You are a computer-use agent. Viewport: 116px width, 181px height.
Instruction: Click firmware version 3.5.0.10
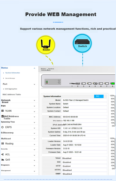click(66, 149)
